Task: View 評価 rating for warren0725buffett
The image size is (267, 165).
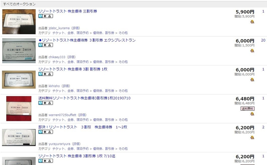Action: pos(82,115)
